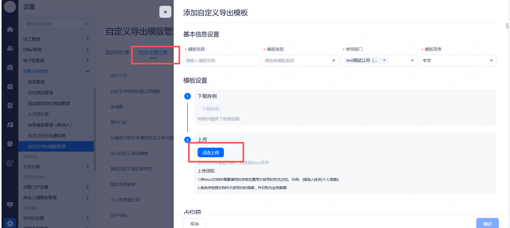The image size is (510, 228).
Task: Click the pie chart reports icon
Action: click(10, 144)
